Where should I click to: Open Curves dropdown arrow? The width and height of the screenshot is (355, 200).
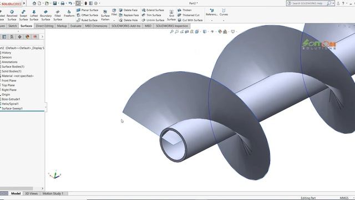[224, 21]
